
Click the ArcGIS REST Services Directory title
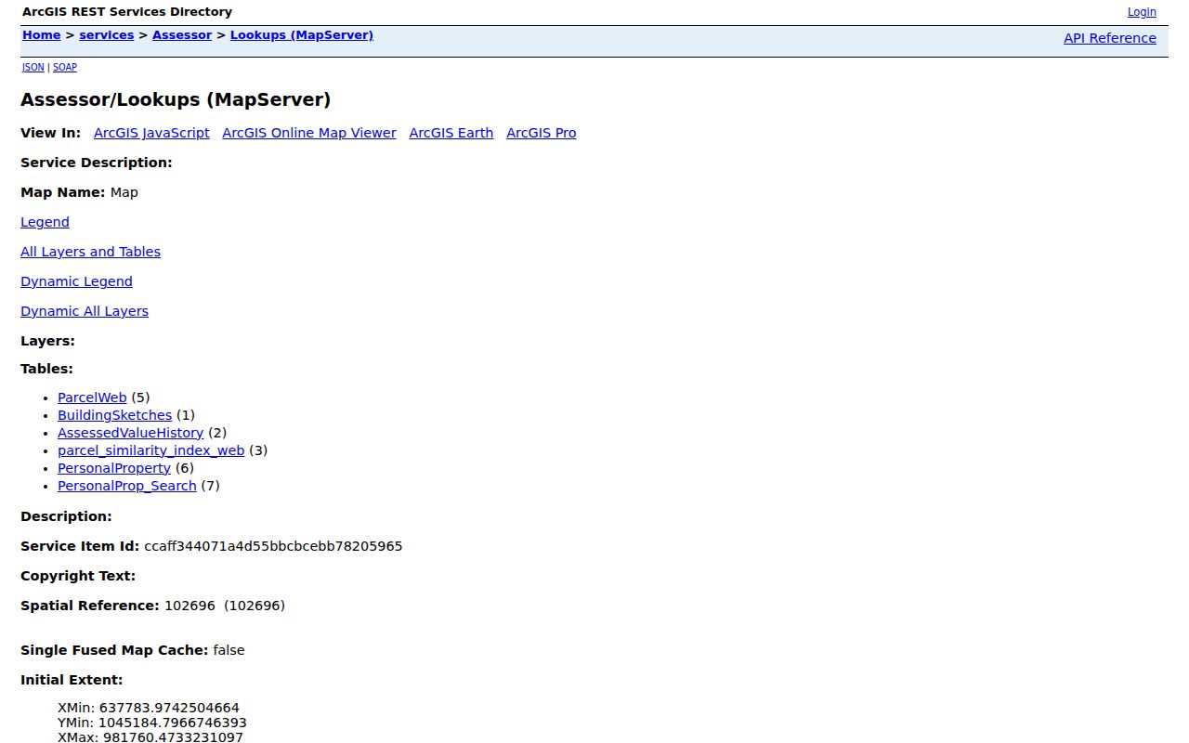click(127, 12)
